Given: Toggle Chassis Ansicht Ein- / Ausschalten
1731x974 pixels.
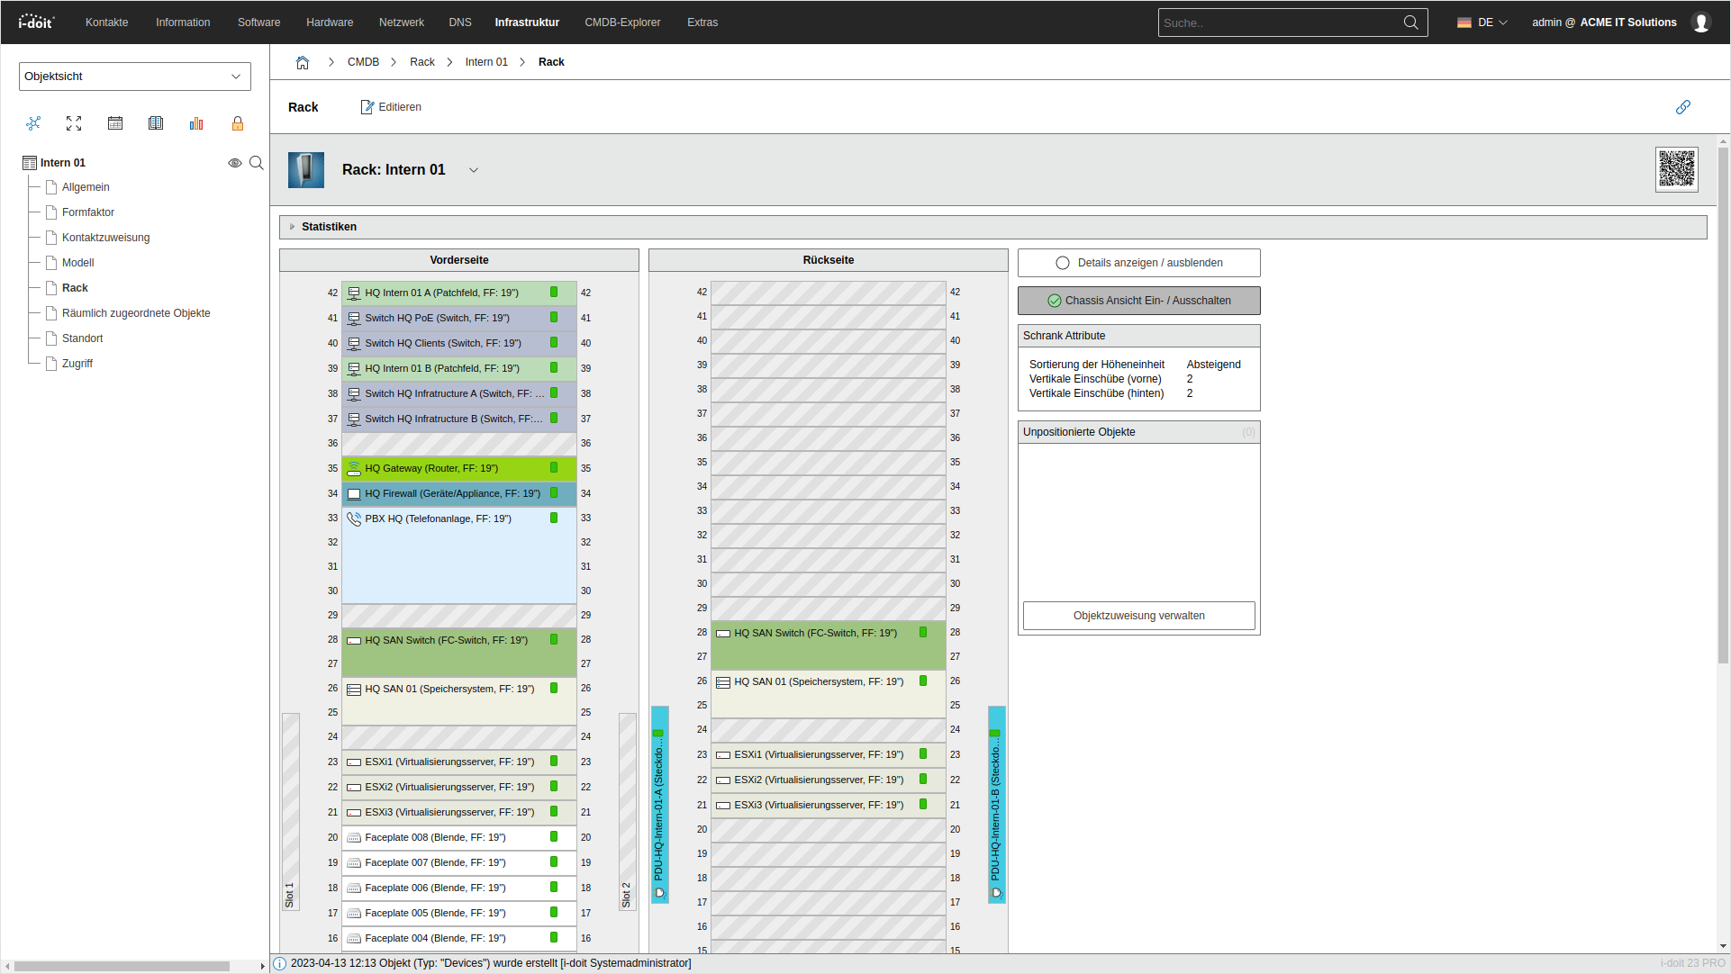Looking at the screenshot, I should [1138, 301].
